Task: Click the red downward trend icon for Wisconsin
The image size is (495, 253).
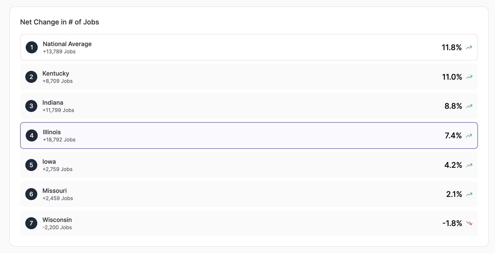Action: (469, 223)
